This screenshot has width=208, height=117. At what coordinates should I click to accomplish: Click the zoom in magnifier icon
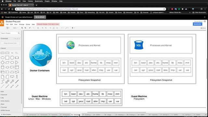22,28
